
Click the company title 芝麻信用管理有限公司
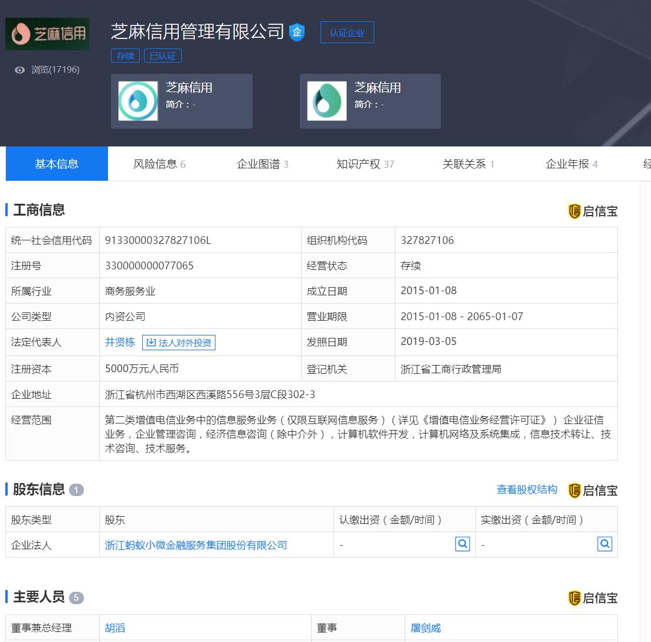pyautogui.click(x=198, y=31)
